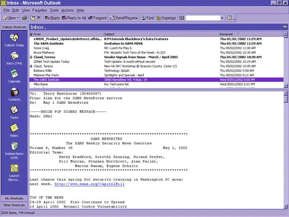Open Outlook Today shortcut icon
This screenshot has width=289, height=217.
(x=14, y=38)
